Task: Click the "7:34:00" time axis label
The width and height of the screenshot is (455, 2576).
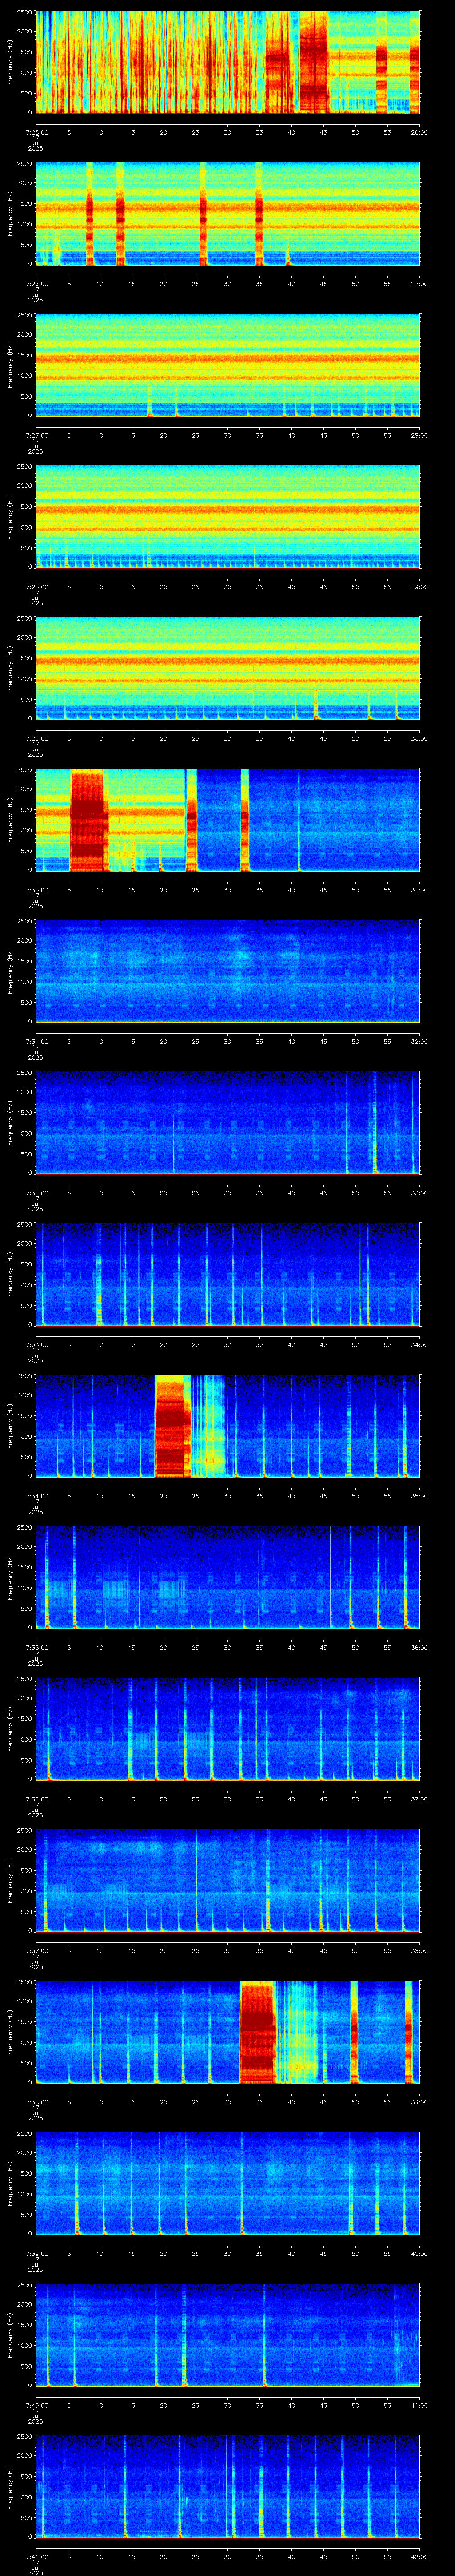Action: tap(35, 1496)
